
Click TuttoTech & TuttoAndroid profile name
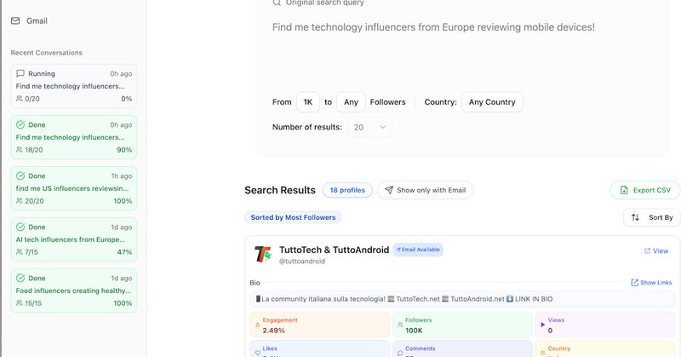tap(334, 250)
